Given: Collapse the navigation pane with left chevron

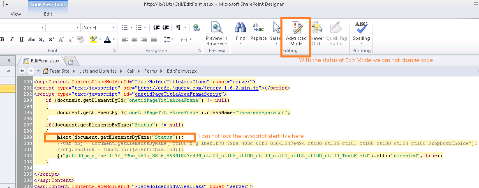Looking at the screenshot, I should click(x=9, y=60).
